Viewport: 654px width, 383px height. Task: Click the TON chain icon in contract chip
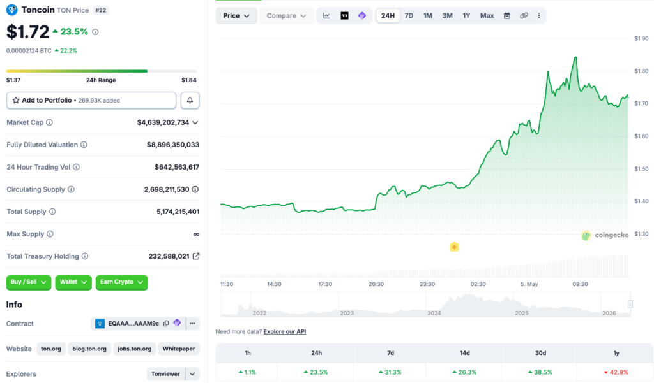tap(100, 324)
